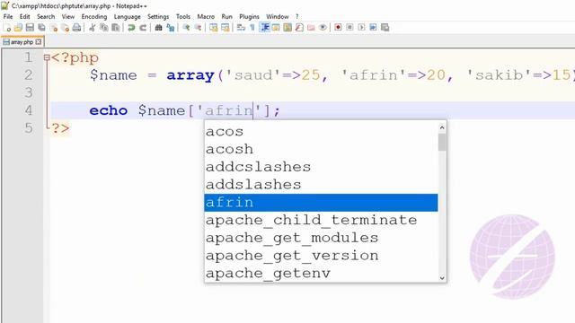Cut selection using scissors icon
575x323 pixels.
[93, 28]
